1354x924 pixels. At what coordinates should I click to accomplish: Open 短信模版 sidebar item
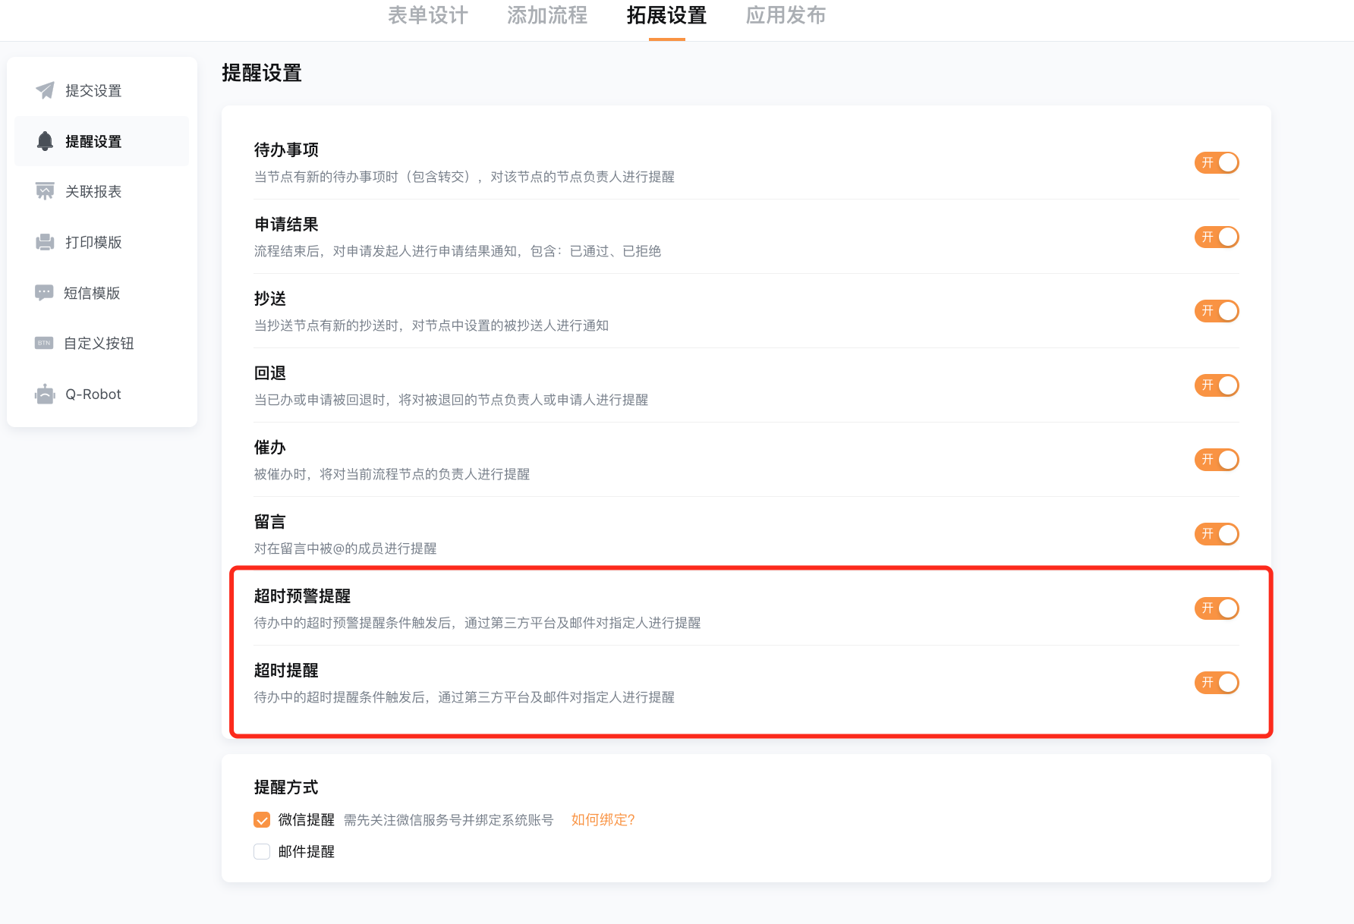102,293
